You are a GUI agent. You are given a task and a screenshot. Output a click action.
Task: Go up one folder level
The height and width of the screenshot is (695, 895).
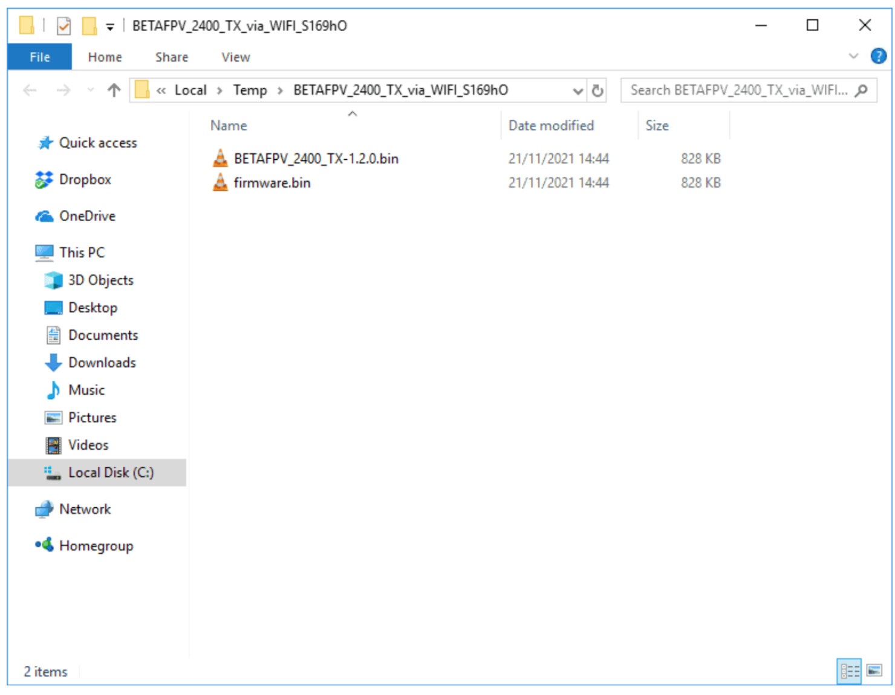(x=114, y=90)
